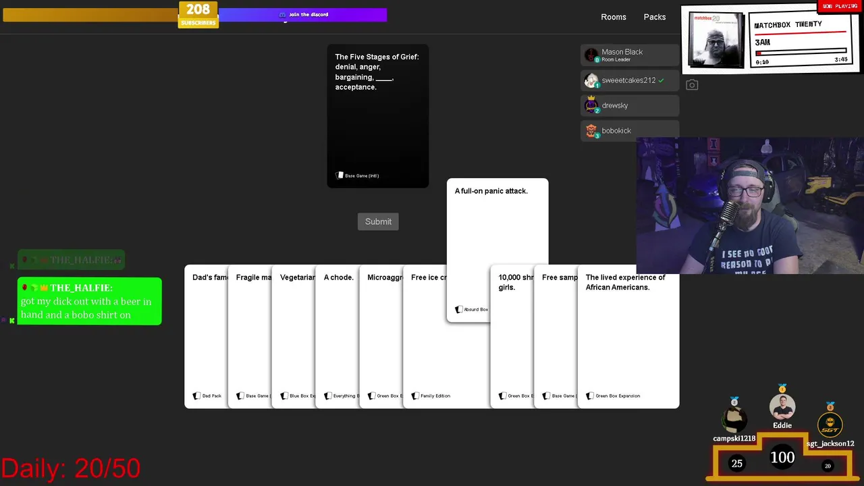The image size is (864, 486).
Task: Click the "100" podium score
Action: click(782, 458)
